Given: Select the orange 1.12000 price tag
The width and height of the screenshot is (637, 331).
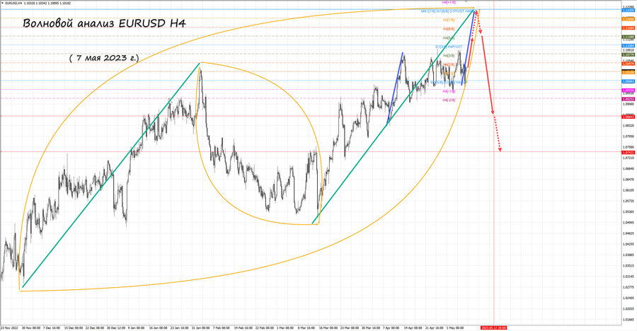Looking at the screenshot, I should [629, 18].
